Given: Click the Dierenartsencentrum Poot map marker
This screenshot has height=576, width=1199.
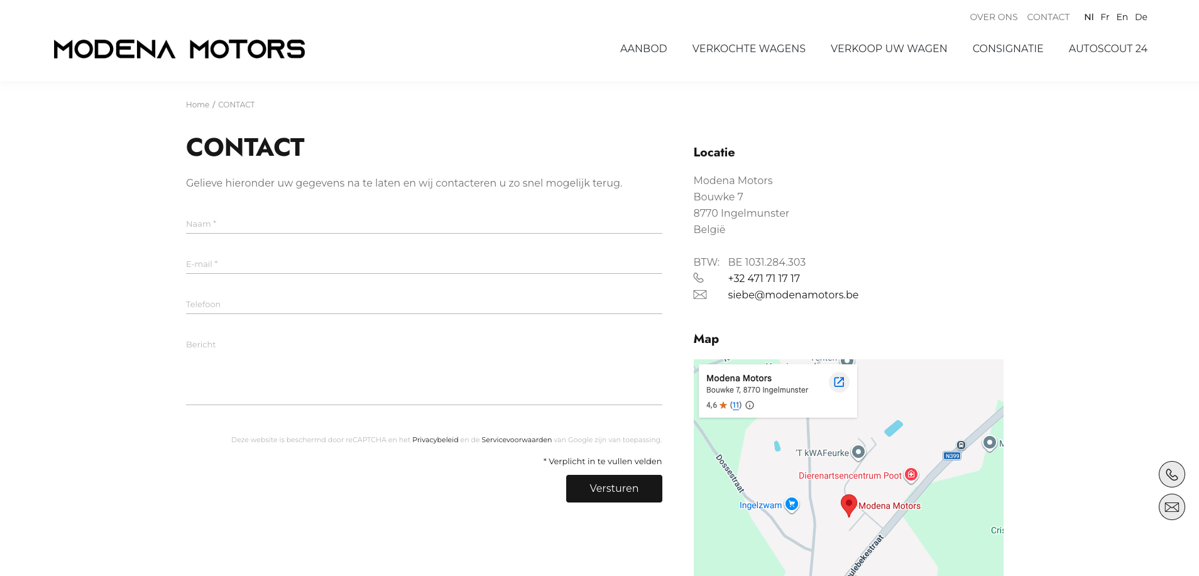Looking at the screenshot, I should [911, 475].
